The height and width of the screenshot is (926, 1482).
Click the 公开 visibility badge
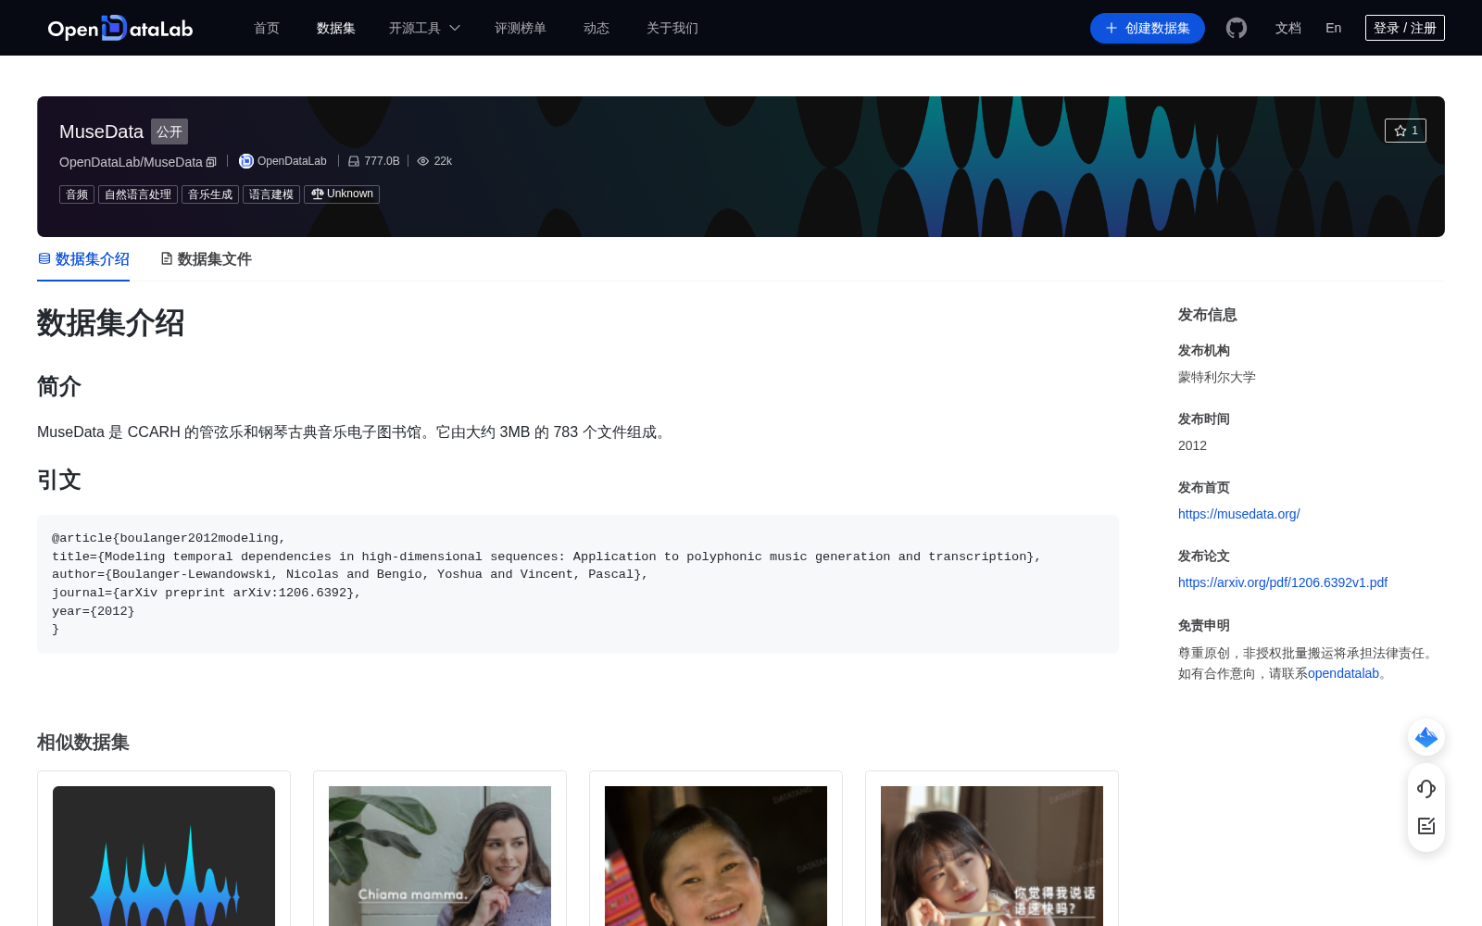[170, 131]
